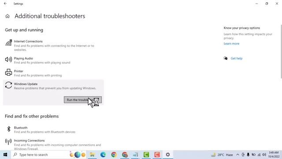Select the Internet Connections troubleshooter icon
282x159 pixels.
[x=8, y=43]
